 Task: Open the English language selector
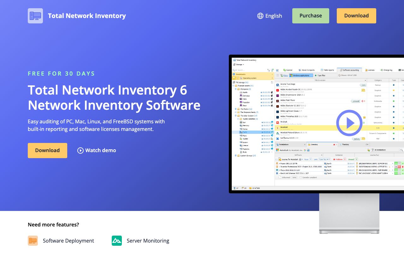(x=270, y=16)
